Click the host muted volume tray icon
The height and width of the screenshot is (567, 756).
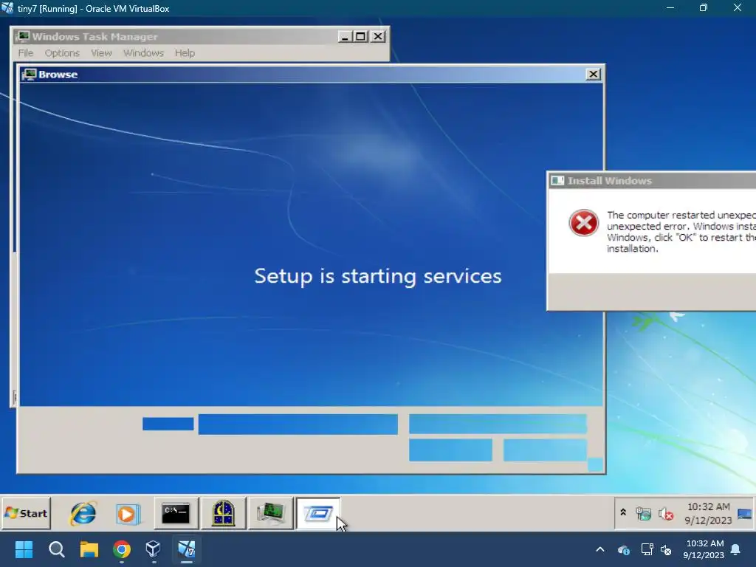click(x=666, y=549)
